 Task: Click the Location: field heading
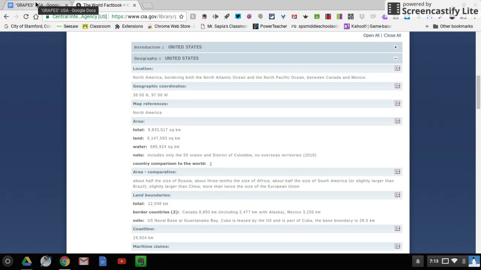pyautogui.click(x=143, y=69)
